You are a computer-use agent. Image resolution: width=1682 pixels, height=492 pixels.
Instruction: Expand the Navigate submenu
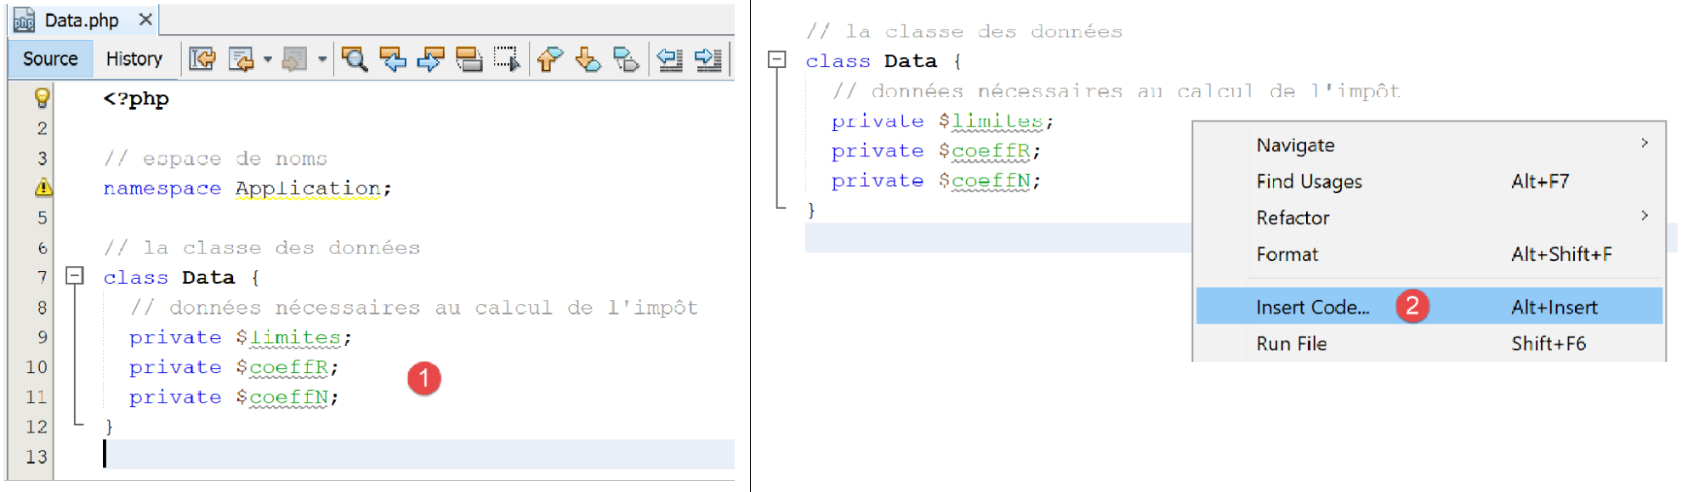(x=1644, y=144)
